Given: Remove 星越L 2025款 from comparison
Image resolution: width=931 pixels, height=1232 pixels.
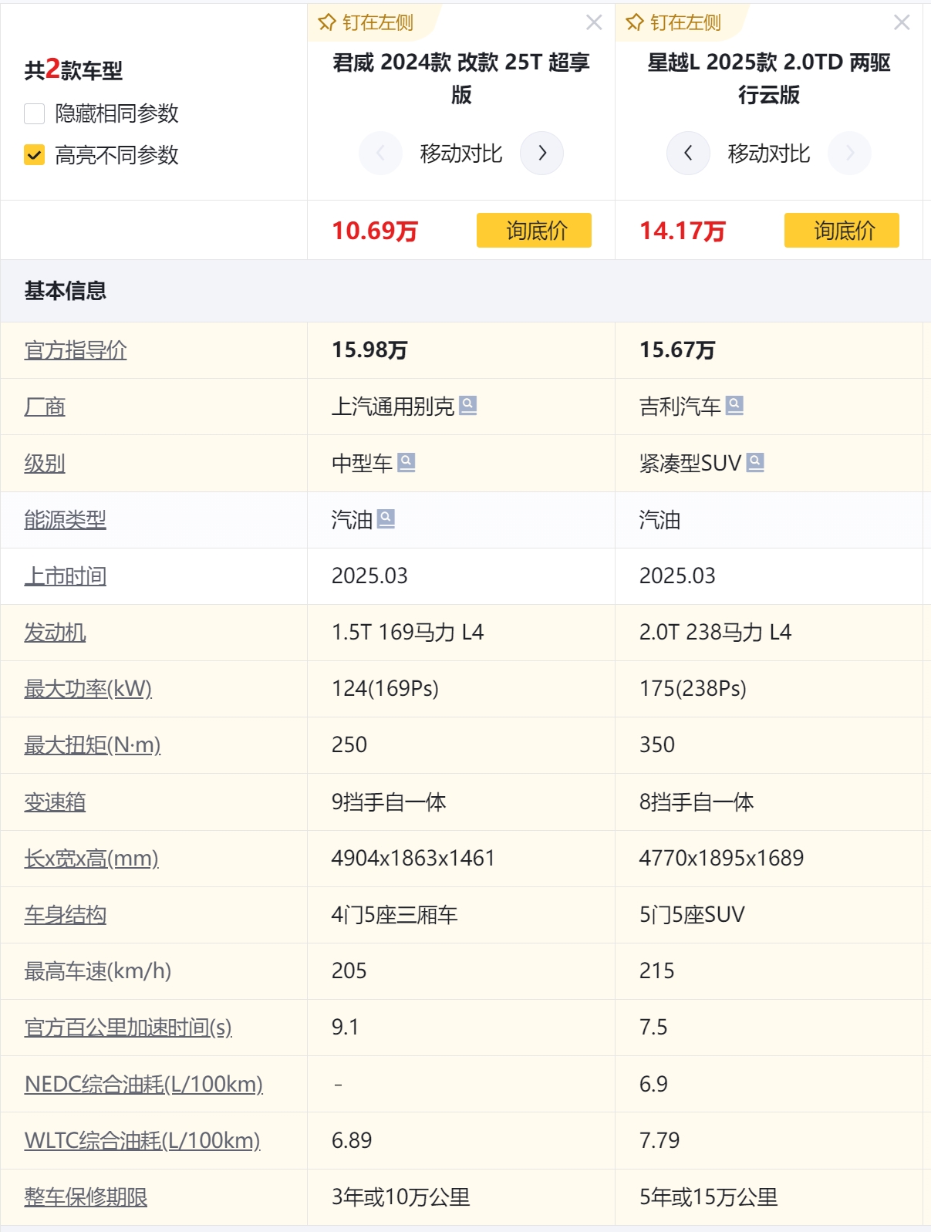Looking at the screenshot, I should point(902,22).
